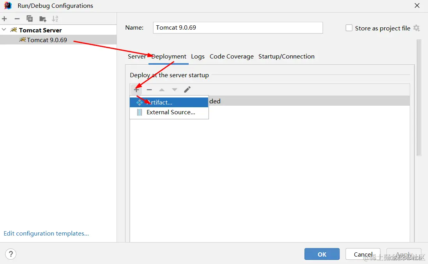
Task: Open the Code Coverage tab
Action: pyautogui.click(x=232, y=57)
